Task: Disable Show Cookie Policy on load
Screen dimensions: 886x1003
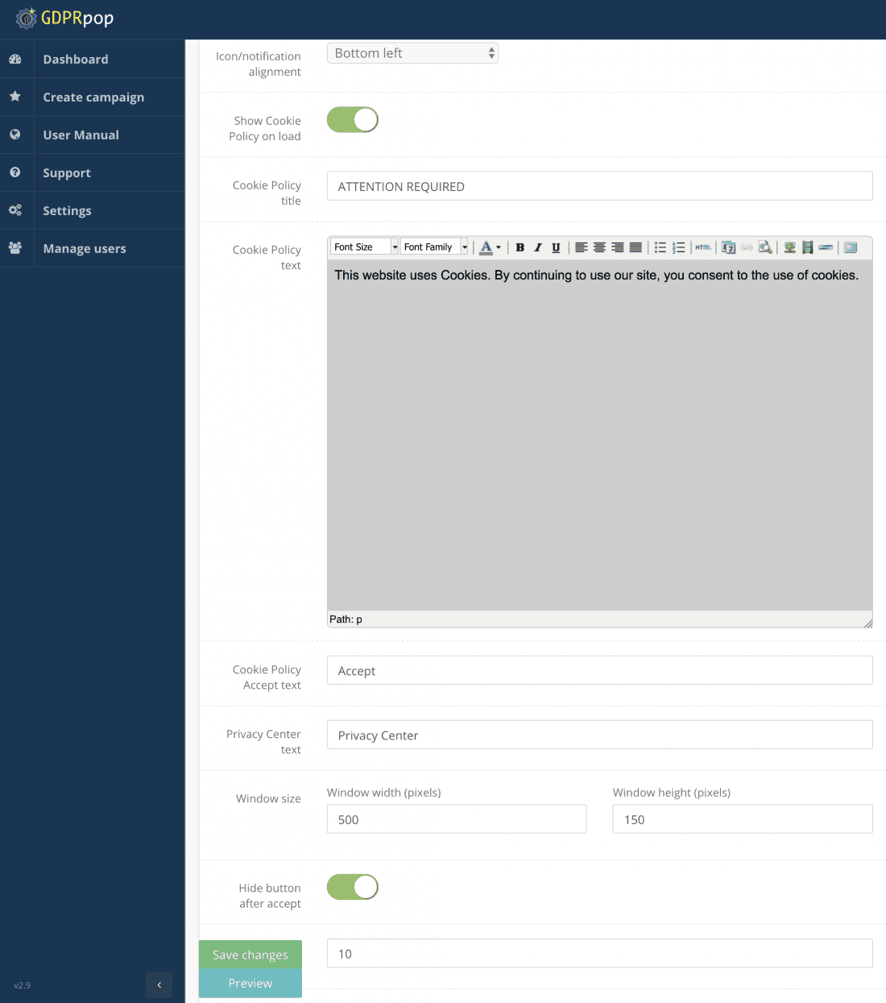Action: pos(353,120)
